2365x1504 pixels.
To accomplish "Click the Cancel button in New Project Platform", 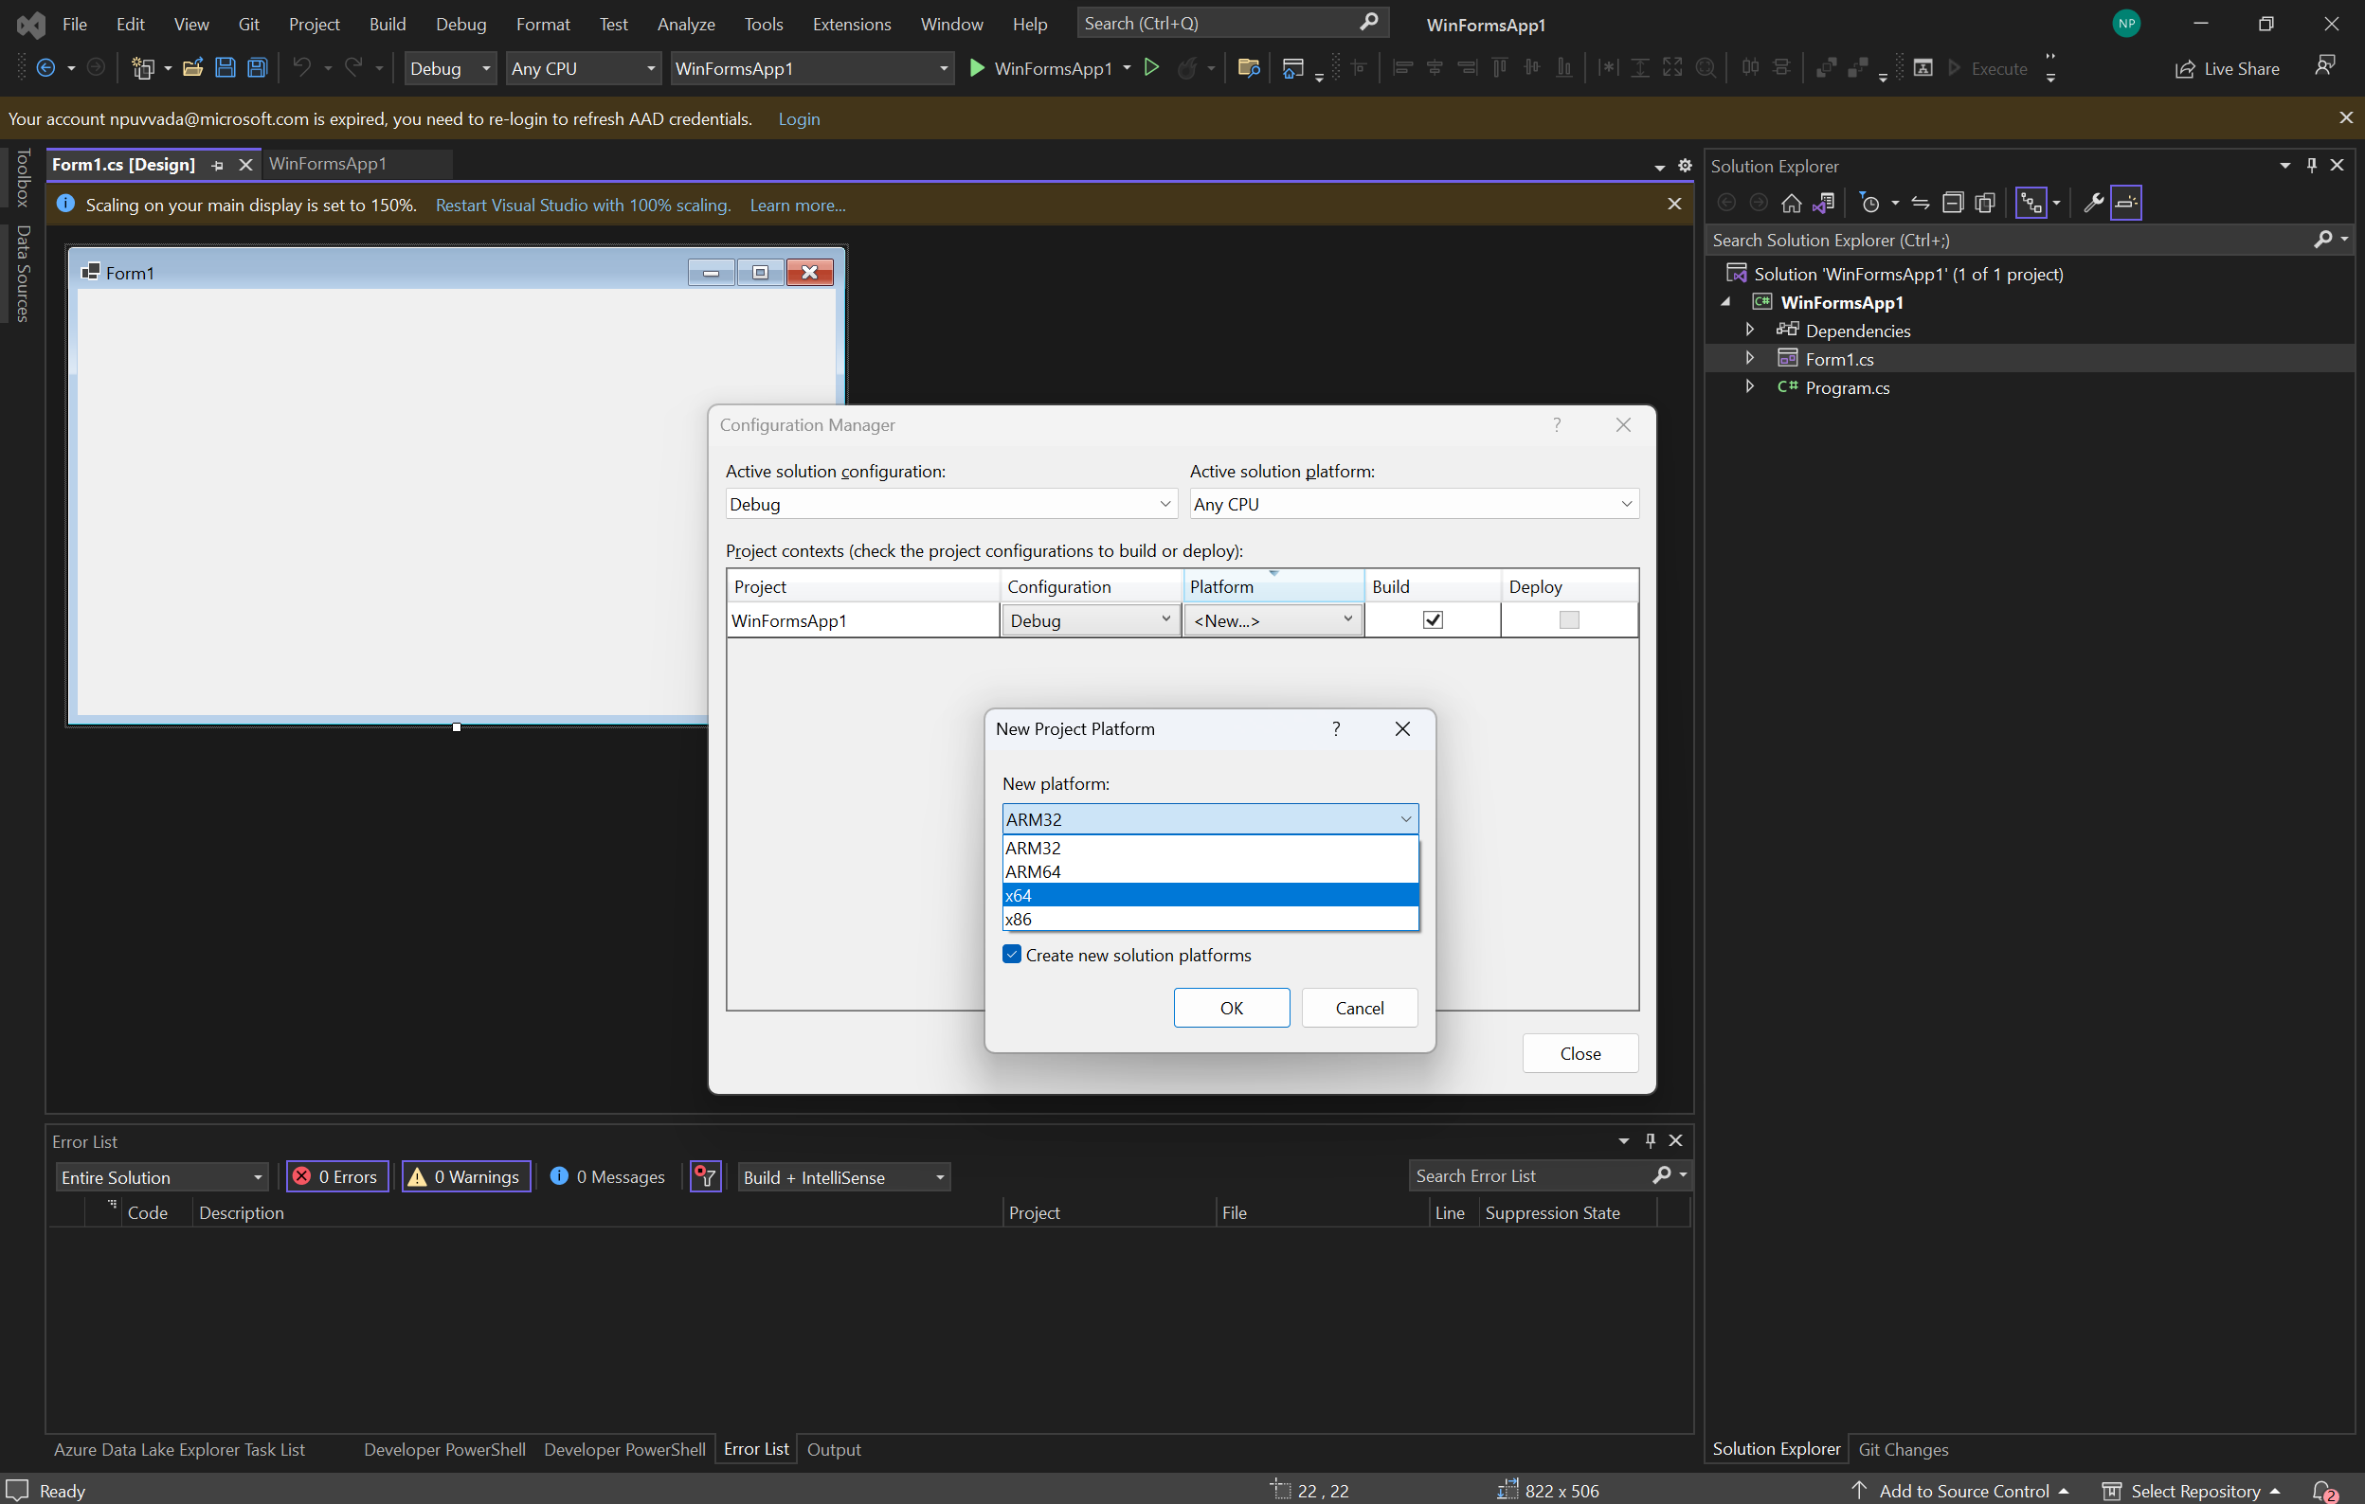I will pos(1360,1008).
